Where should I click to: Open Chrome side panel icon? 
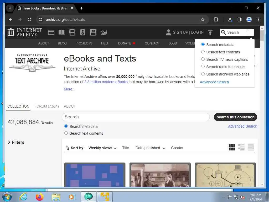click(x=240, y=19)
